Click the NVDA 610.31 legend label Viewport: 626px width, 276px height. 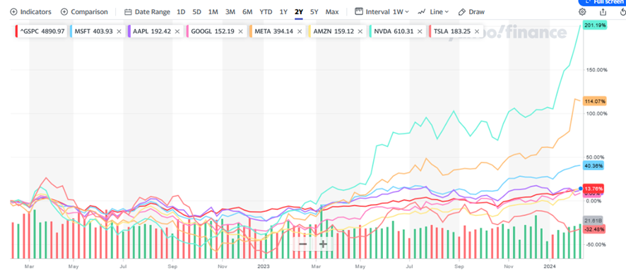[393, 31]
